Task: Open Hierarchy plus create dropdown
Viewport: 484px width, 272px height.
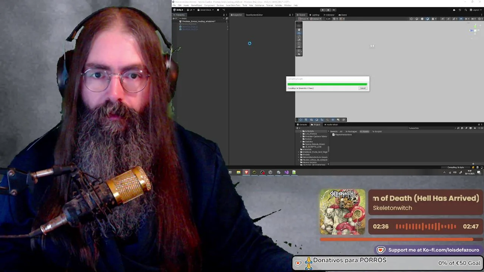Action: [x=175, y=18]
